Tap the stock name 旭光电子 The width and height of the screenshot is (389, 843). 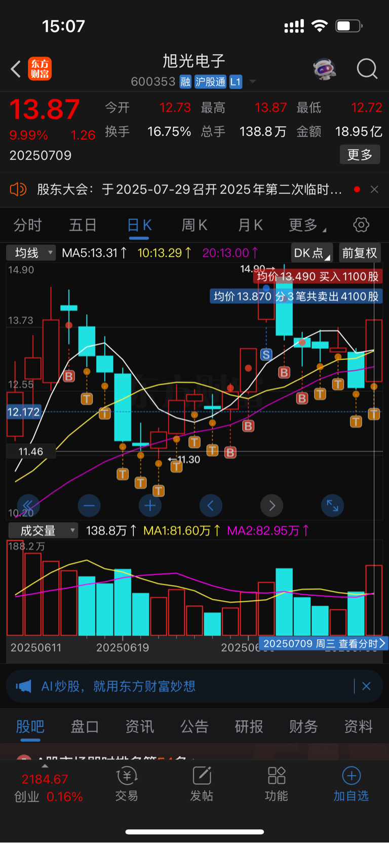pyautogui.click(x=194, y=61)
